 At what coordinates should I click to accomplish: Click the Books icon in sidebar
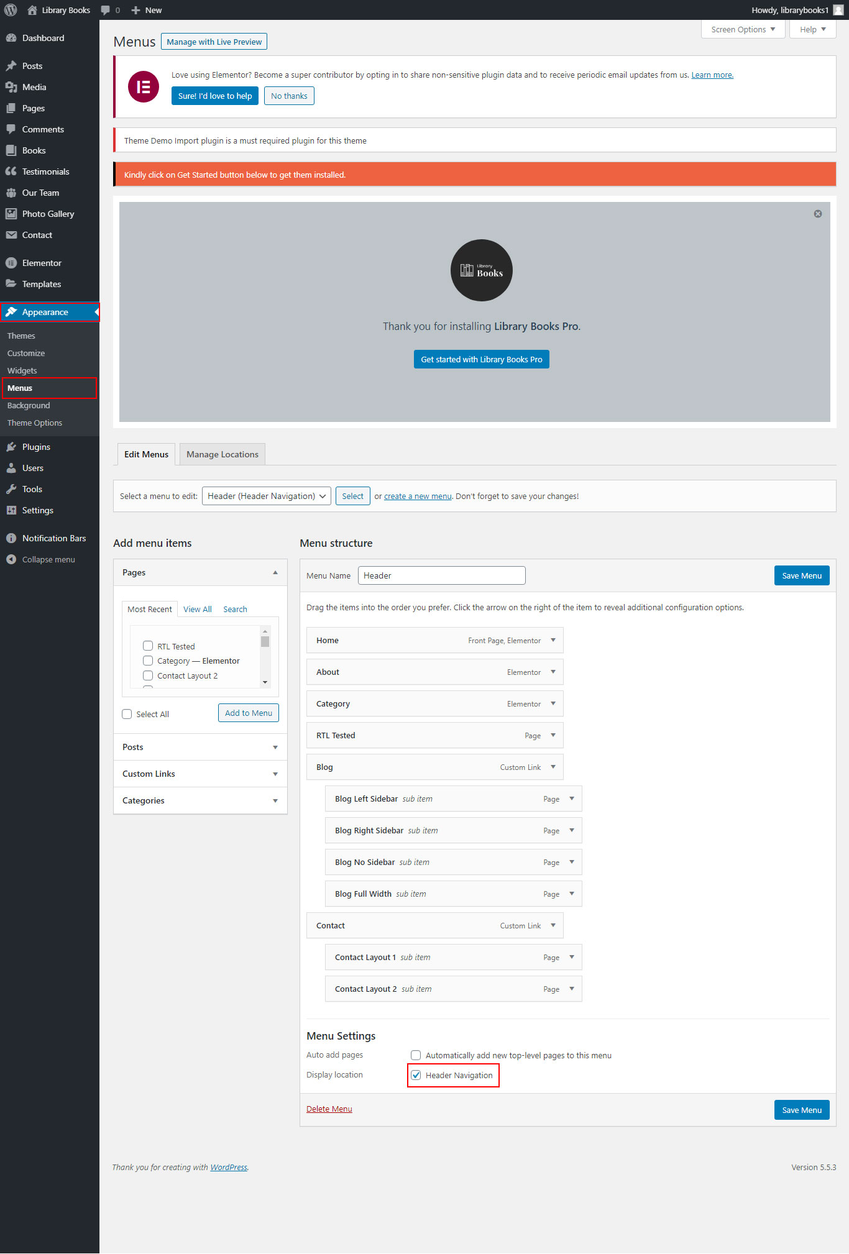click(x=11, y=150)
